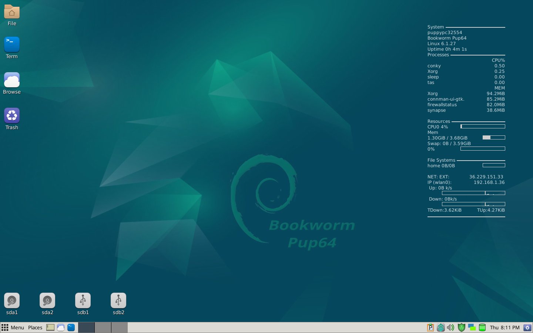The width and height of the screenshot is (533, 333).
Task: Open the blue settings gear tray icon
Action: tap(527, 327)
